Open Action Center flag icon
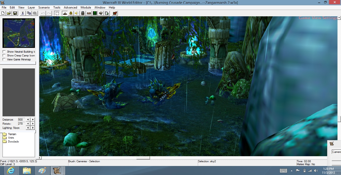Screen dimensions: 341x175 (x=298, y=170)
